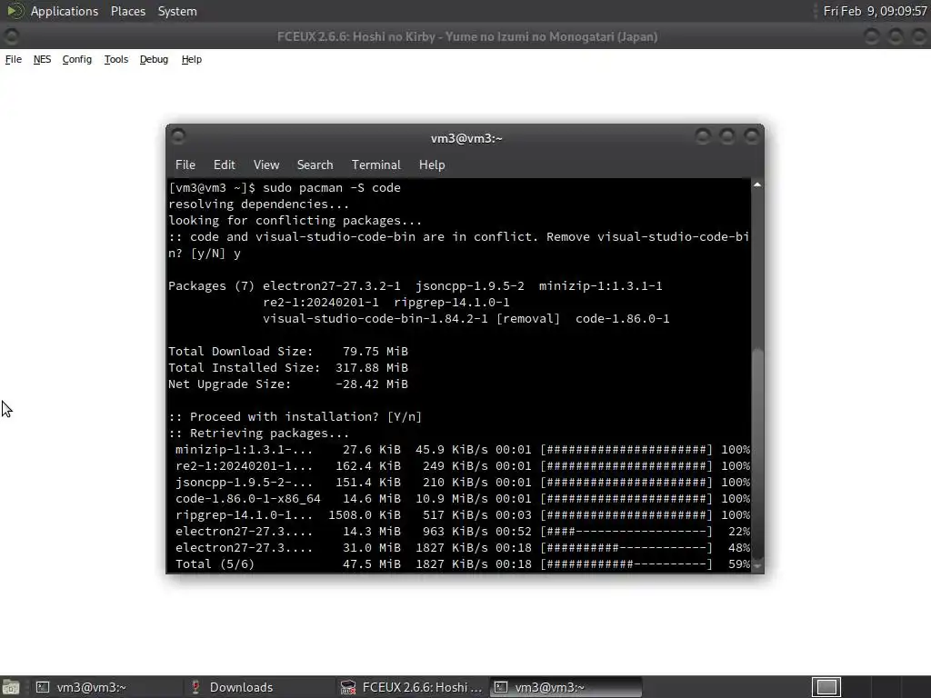Click the 'Total Download Size' line
Image resolution: width=931 pixels, height=698 pixels.
coord(288,352)
